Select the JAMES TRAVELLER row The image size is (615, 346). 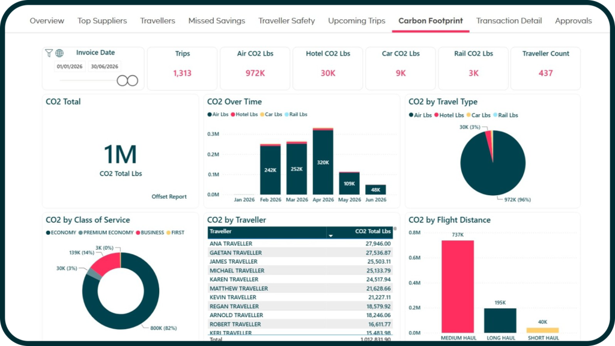pos(300,262)
